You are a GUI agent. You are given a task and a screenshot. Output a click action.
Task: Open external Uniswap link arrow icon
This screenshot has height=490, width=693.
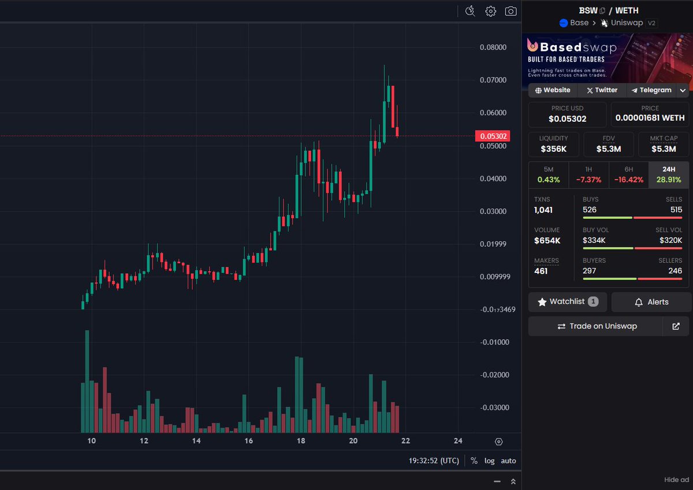pyautogui.click(x=676, y=326)
